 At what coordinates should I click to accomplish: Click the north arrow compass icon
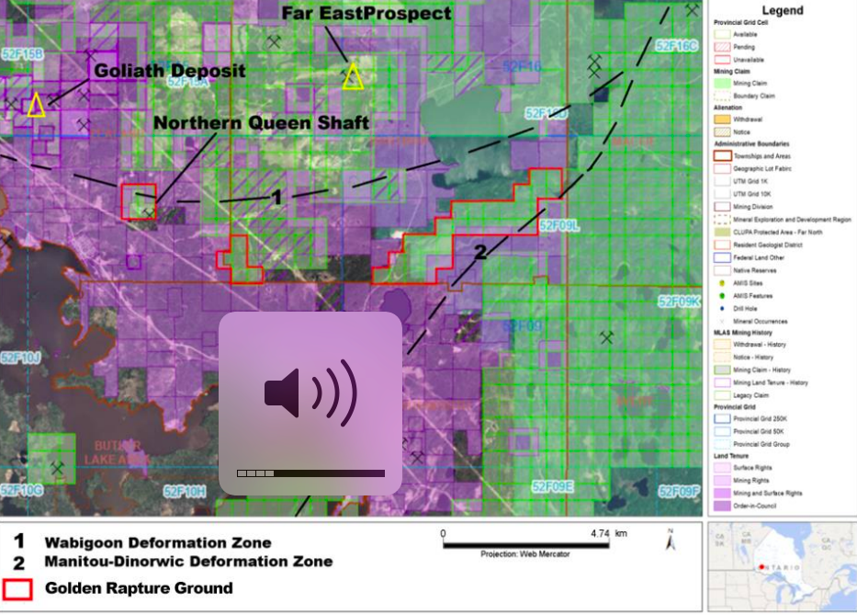670,541
